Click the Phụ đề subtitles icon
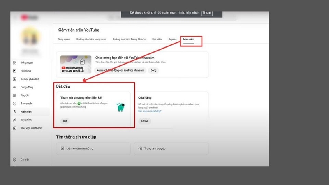 coord(14,95)
